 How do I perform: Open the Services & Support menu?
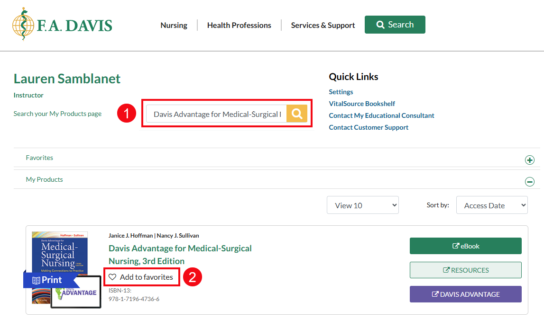coord(323,25)
